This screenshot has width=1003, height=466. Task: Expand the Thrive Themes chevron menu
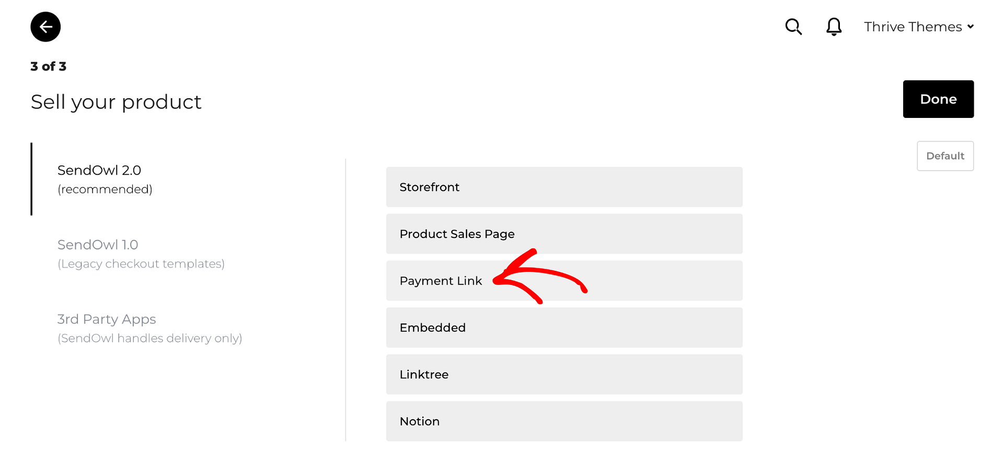point(971,27)
